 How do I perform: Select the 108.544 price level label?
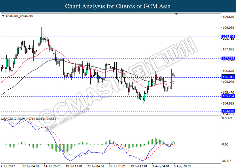coord(228,37)
